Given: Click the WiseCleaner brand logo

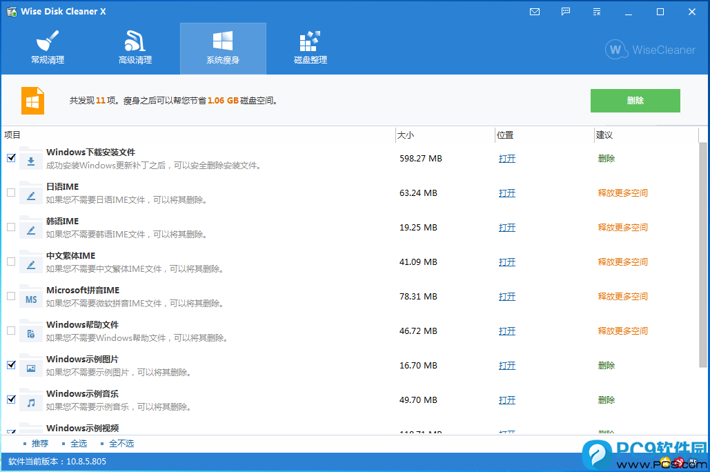Looking at the screenshot, I should tap(650, 50).
